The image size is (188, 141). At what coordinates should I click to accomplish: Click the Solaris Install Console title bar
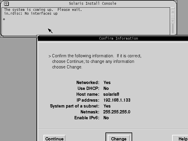pos(93,4)
